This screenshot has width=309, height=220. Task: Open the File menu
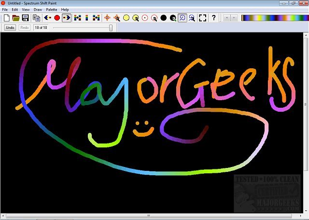point(5,10)
